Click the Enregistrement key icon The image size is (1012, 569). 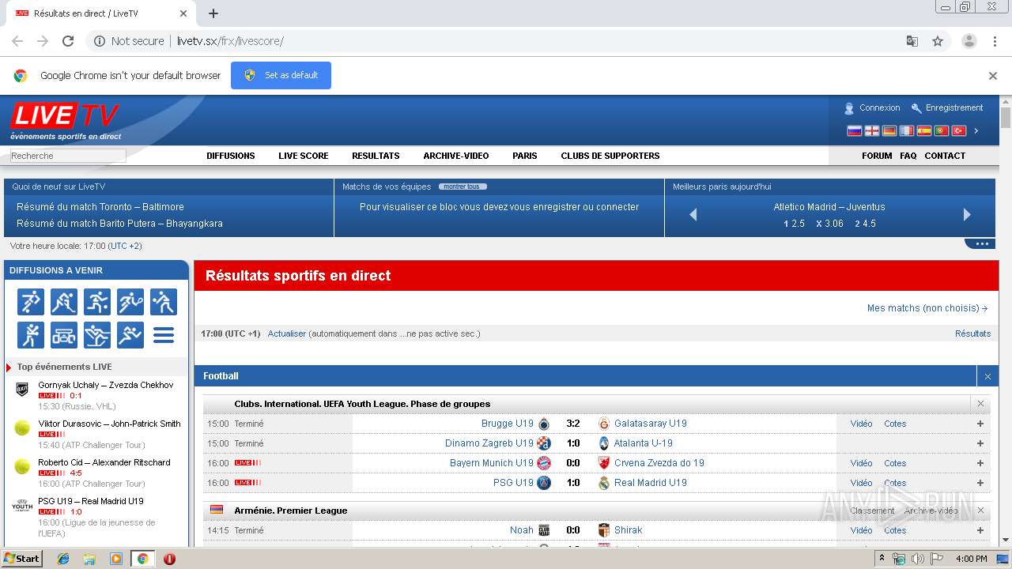(916, 108)
